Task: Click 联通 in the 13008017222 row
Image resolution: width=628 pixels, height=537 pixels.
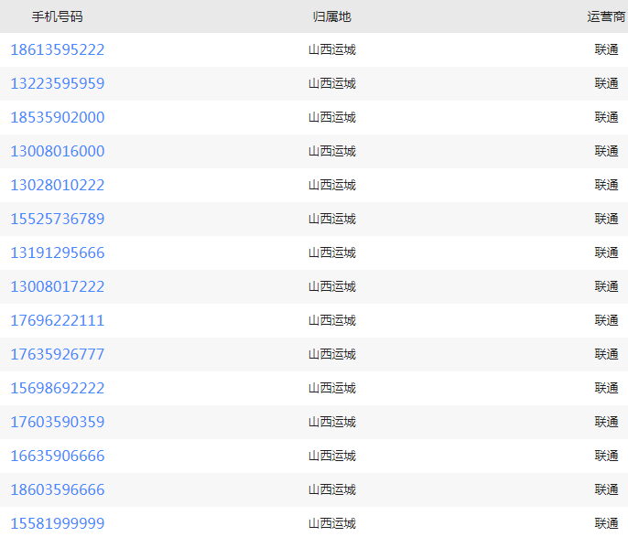Action: [606, 286]
